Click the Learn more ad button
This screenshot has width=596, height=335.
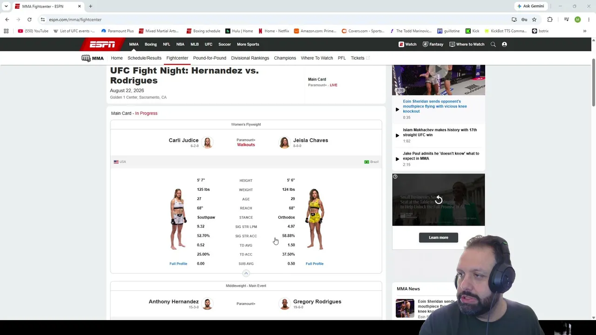438,237
